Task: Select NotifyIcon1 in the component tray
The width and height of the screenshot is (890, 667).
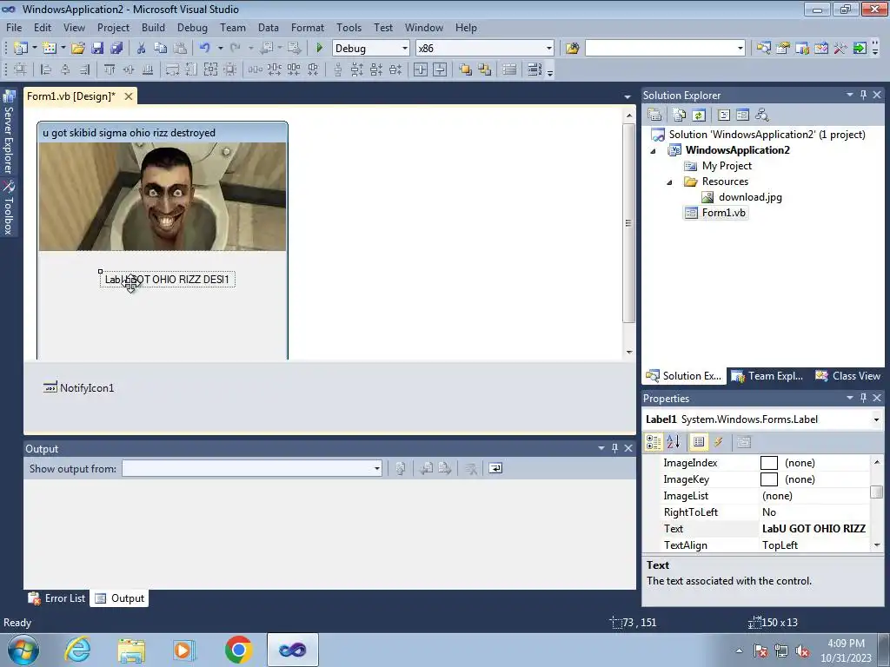Action: (x=79, y=388)
